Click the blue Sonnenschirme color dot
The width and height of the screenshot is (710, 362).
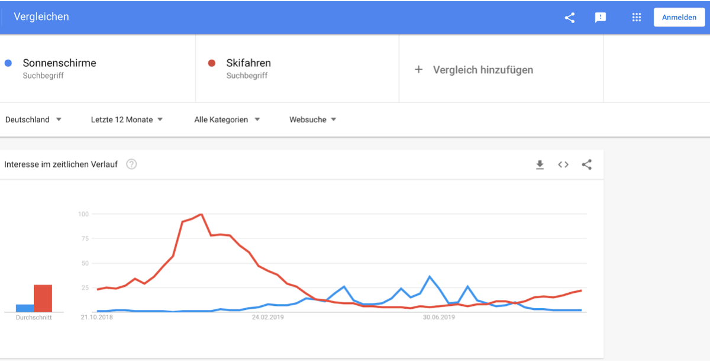[8, 63]
